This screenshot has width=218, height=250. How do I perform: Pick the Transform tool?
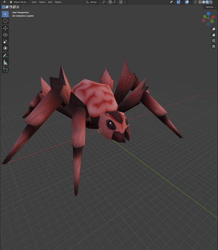pyautogui.click(x=5, y=48)
